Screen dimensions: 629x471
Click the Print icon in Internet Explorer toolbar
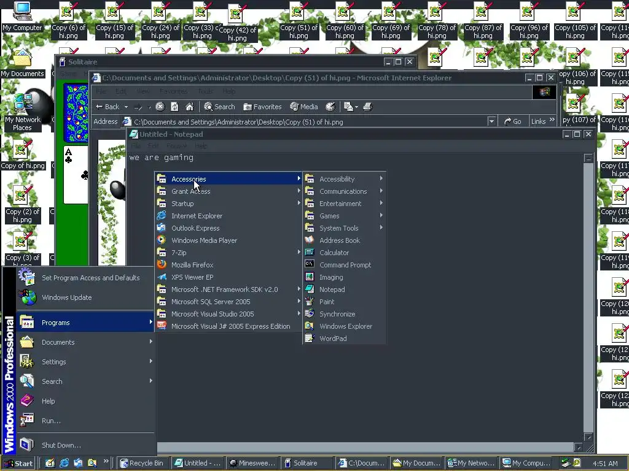(368, 107)
